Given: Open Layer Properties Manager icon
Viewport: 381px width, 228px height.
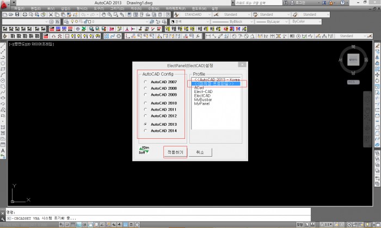Looking at the screenshot, I should click(66, 22).
